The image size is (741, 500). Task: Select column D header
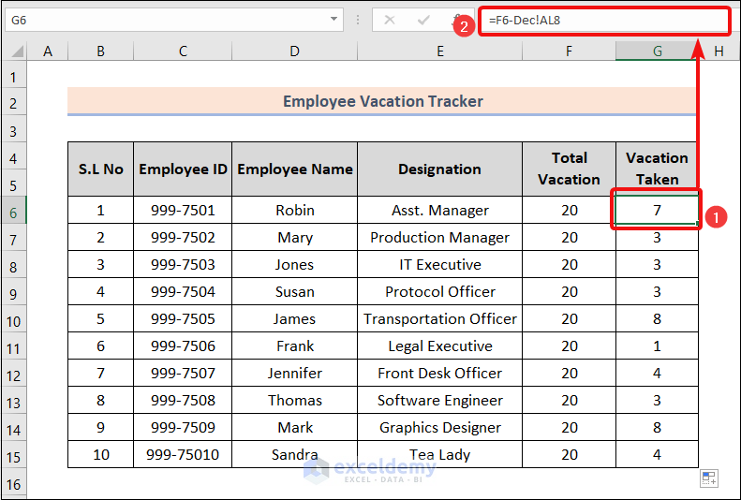[x=294, y=51]
